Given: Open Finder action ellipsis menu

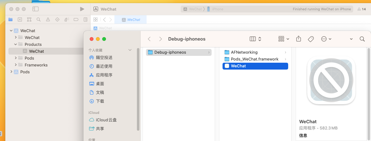Looking at the screenshot, I should [326, 39].
